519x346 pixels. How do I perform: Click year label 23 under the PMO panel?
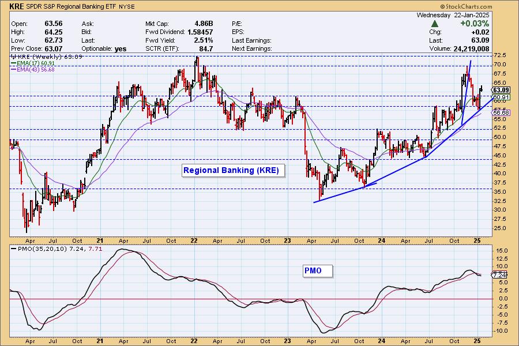287,341
